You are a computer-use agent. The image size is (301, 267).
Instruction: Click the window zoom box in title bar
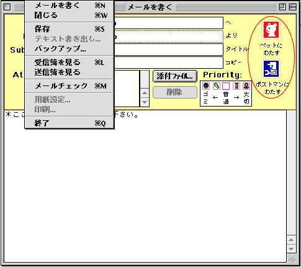(282, 7)
